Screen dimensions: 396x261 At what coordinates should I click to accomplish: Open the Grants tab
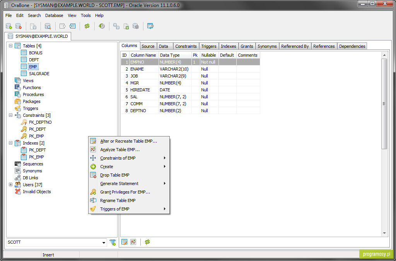coord(247,46)
